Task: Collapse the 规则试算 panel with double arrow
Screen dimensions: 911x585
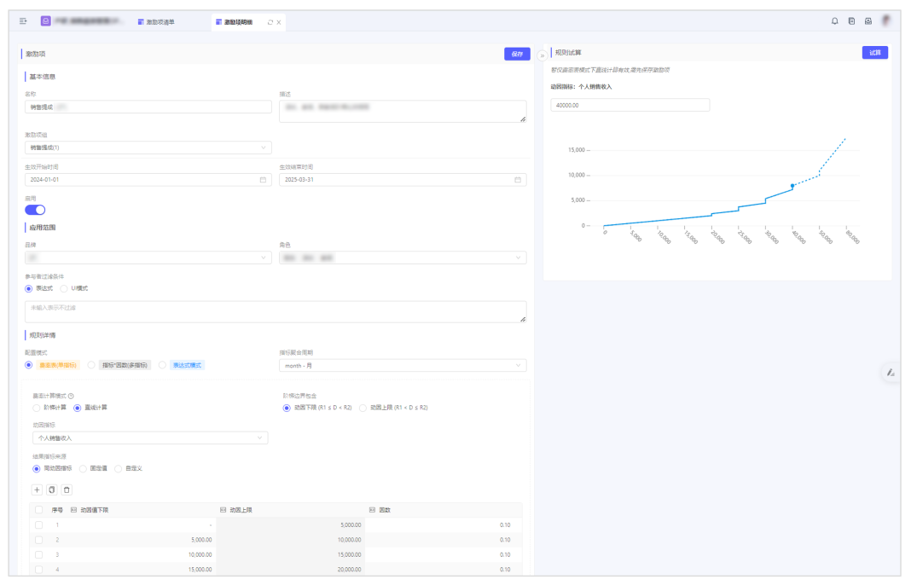Action: click(x=542, y=55)
